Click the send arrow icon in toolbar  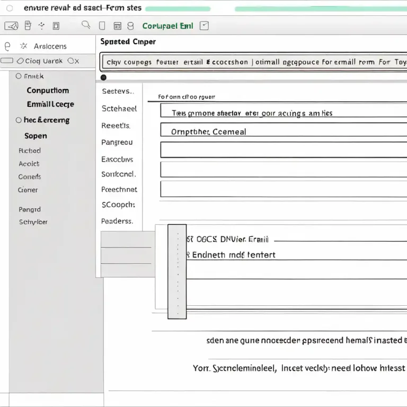click(x=11, y=26)
